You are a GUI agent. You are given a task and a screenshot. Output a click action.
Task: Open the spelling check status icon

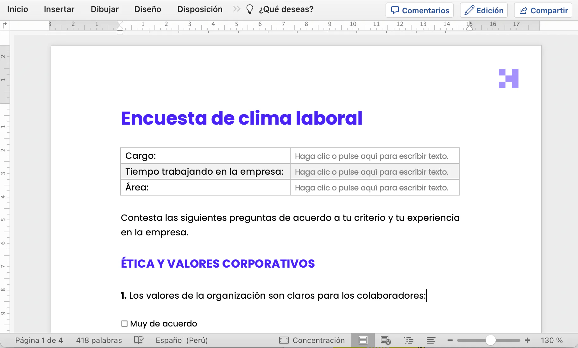pos(139,340)
